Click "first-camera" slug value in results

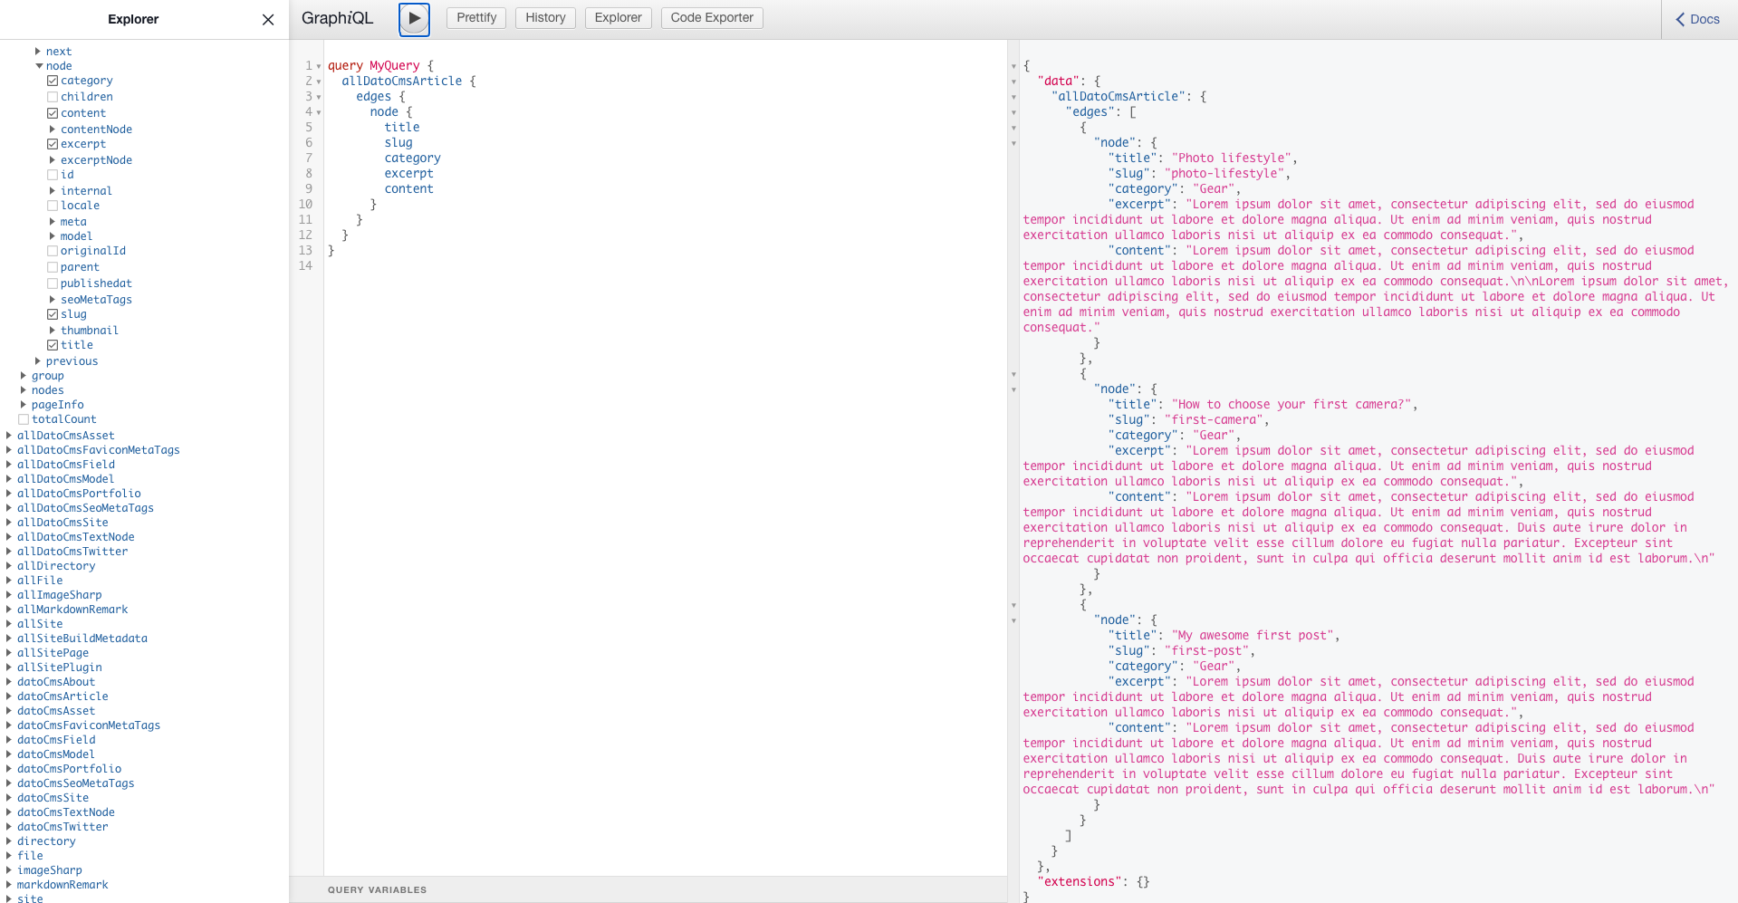(1214, 420)
